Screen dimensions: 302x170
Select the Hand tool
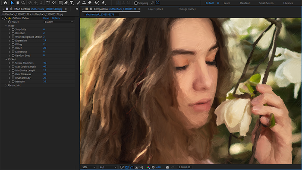click(x=18, y=3)
